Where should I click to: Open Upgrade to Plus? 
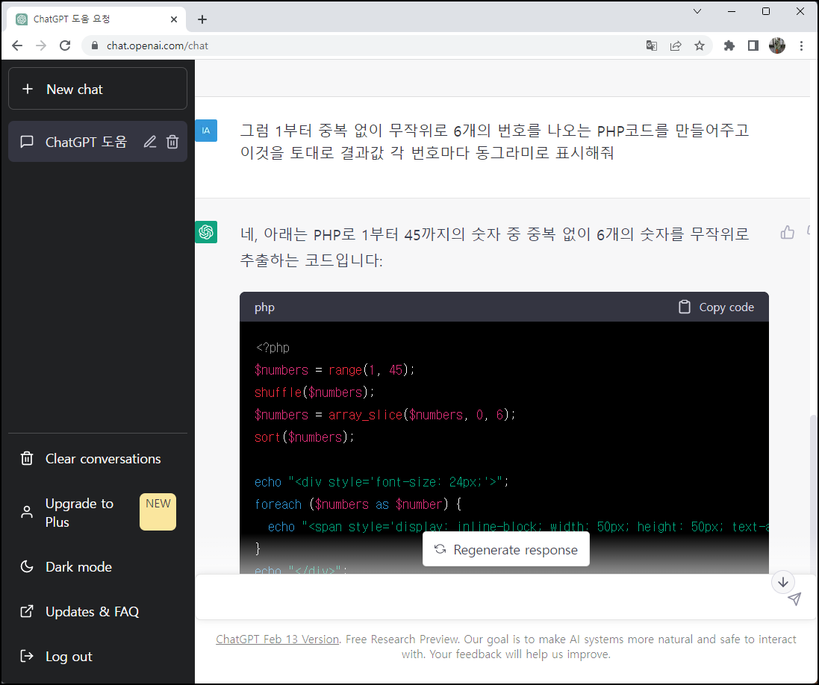[x=98, y=512]
